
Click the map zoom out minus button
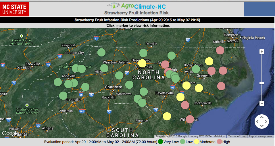(262, 103)
